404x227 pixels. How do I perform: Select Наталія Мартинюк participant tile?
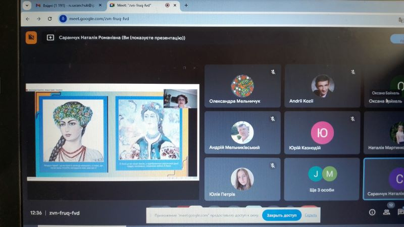tap(384, 133)
